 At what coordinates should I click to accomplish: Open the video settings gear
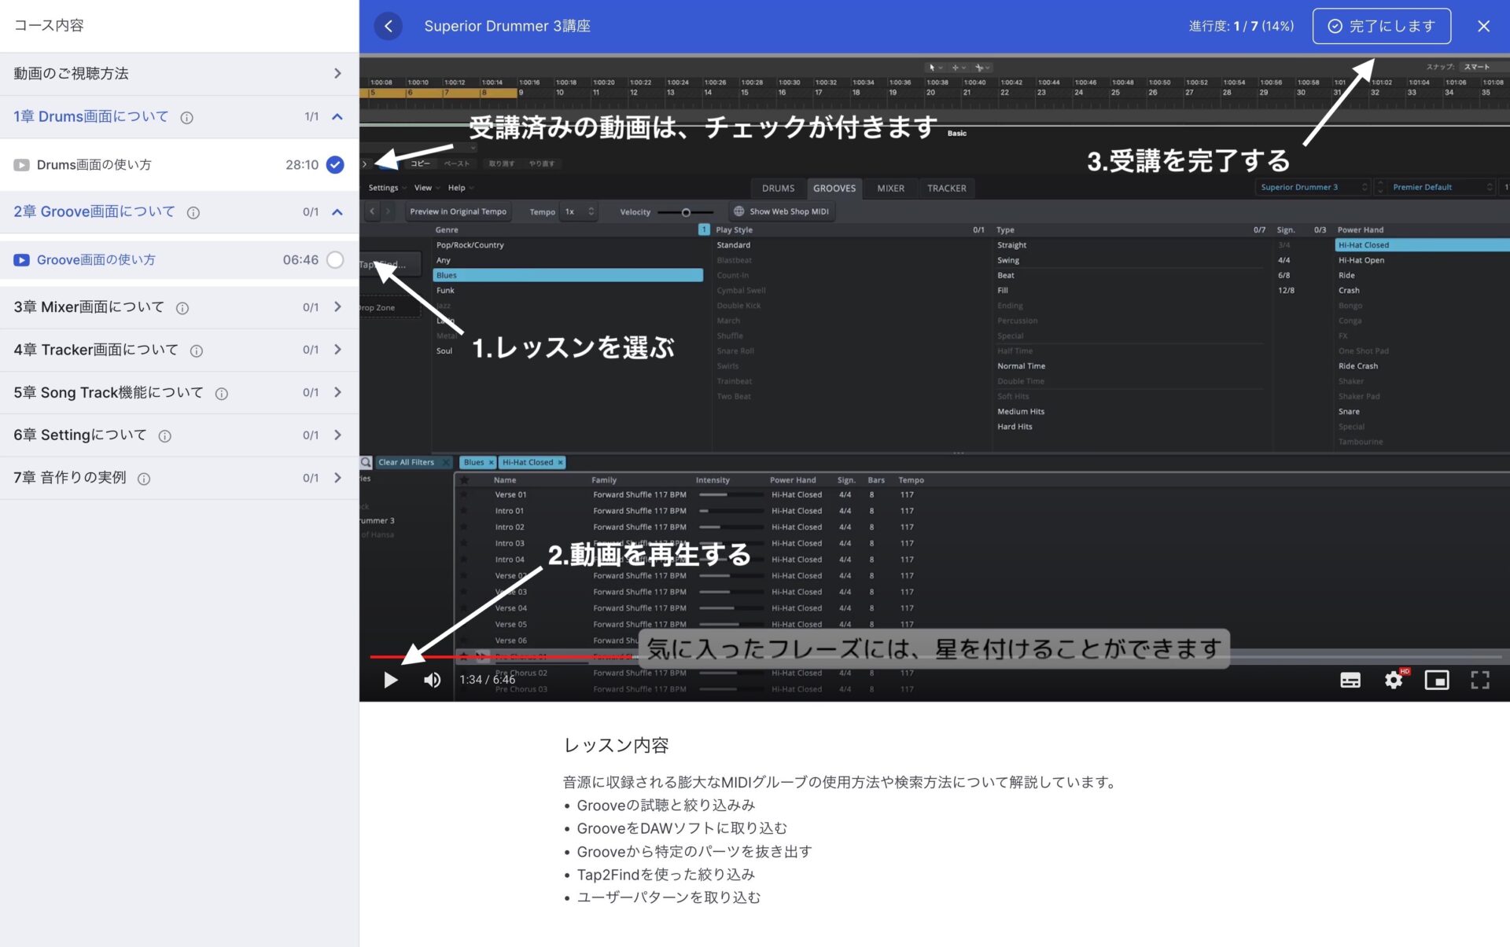(x=1393, y=680)
